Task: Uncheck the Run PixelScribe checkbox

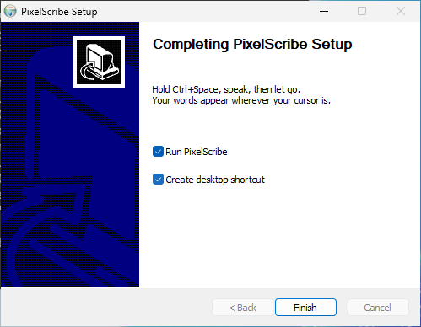Action: 158,152
